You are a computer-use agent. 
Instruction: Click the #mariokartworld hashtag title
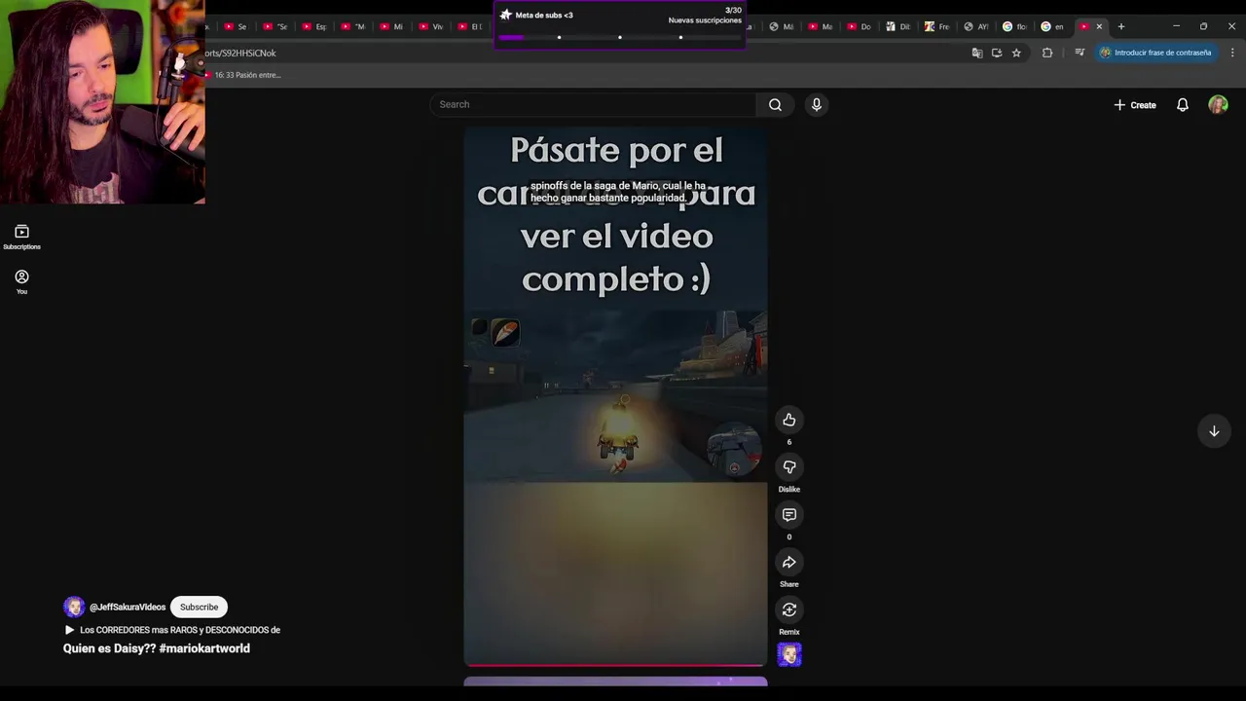[204, 648]
